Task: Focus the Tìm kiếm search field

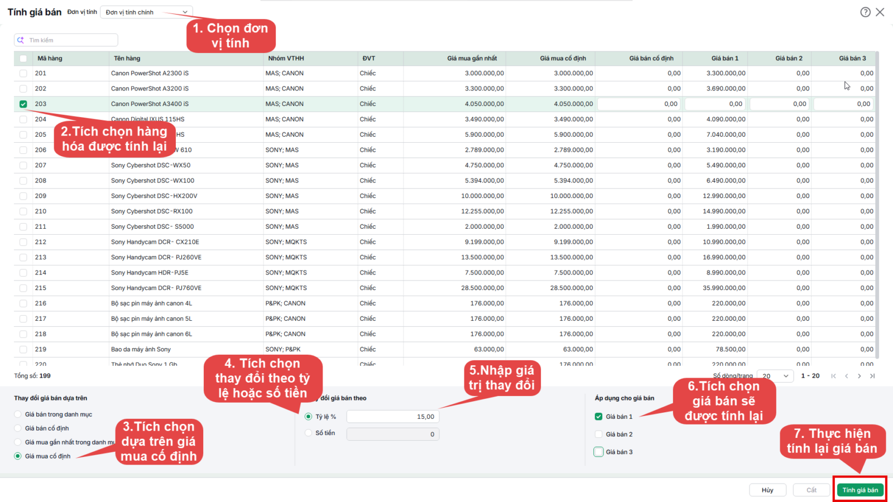Action: click(x=66, y=40)
